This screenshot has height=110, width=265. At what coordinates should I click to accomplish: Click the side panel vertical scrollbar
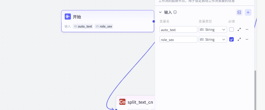(255, 88)
